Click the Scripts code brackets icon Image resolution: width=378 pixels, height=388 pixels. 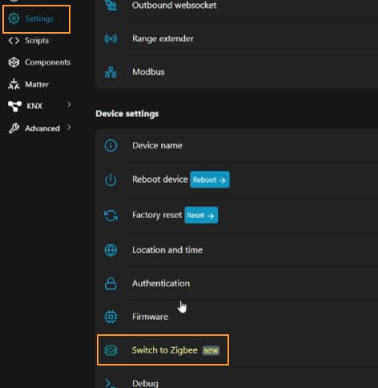point(14,41)
